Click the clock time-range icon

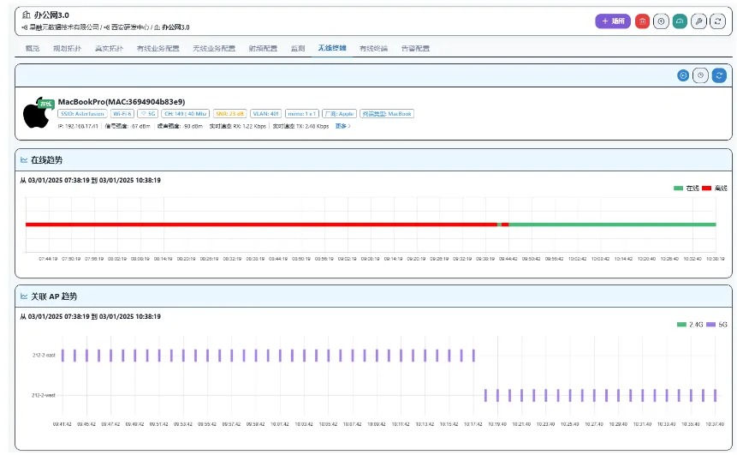700,75
